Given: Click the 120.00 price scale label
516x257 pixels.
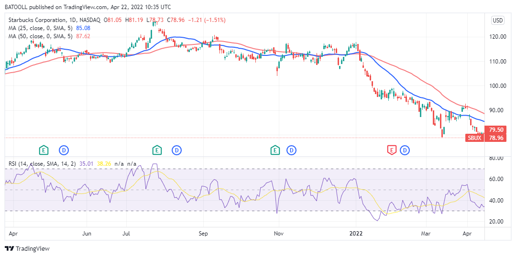Looking at the screenshot, I should (x=497, y=37).
